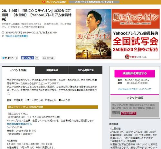
Task: Click the tweet count bubble
Action: pos(16,58)
